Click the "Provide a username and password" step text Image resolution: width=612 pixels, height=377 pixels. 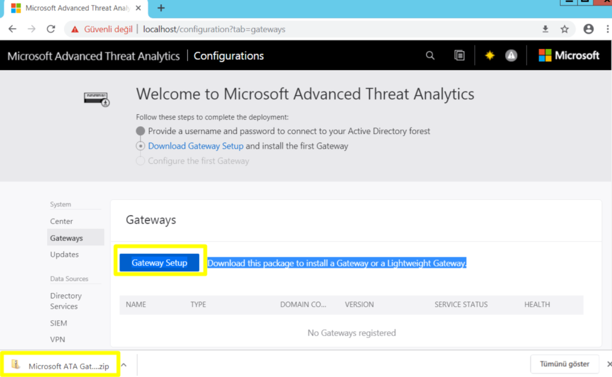pyautogui.click(x=289, y=131)
